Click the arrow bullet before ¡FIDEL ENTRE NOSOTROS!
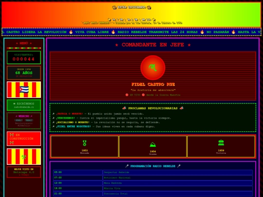The height and width of the screenshot is (197, 263). [54, 126]
